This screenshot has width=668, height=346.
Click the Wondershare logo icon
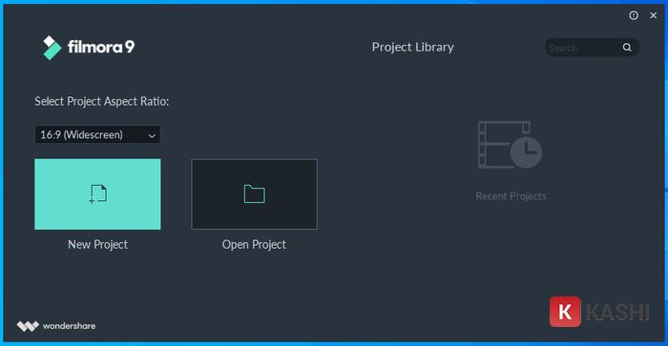click(28, 326)
